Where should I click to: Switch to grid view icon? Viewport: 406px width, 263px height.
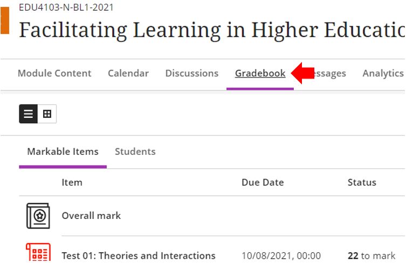(47, 113)
